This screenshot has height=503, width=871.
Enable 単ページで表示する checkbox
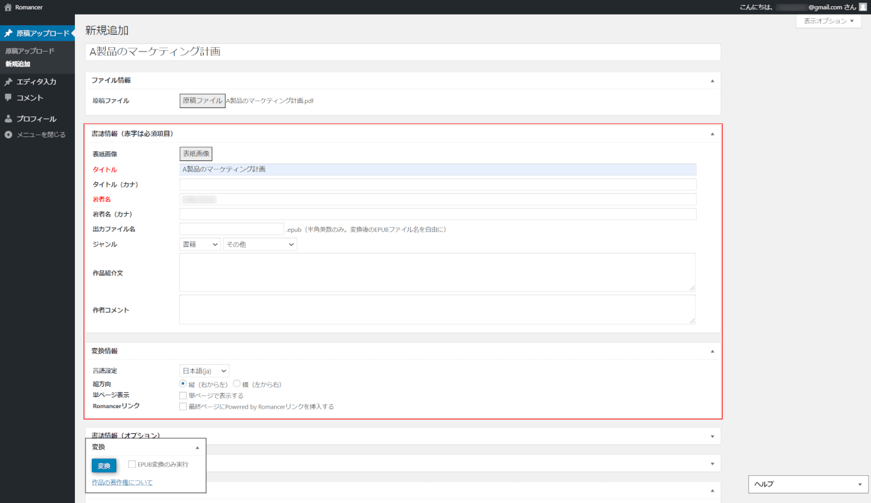pyautogui.click(x=183, y=395)
